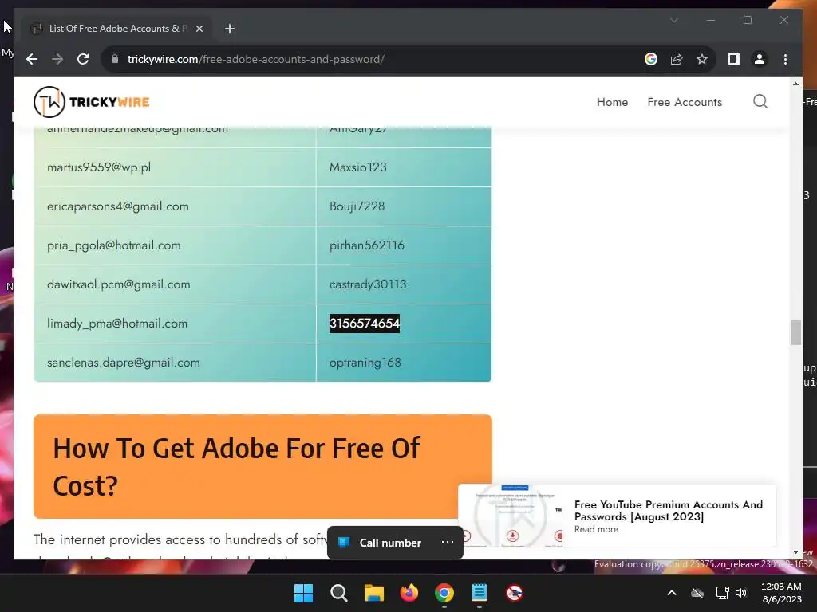Click the page vertical scrollbar thumb
Screen dimensions: 817x612
795,332
